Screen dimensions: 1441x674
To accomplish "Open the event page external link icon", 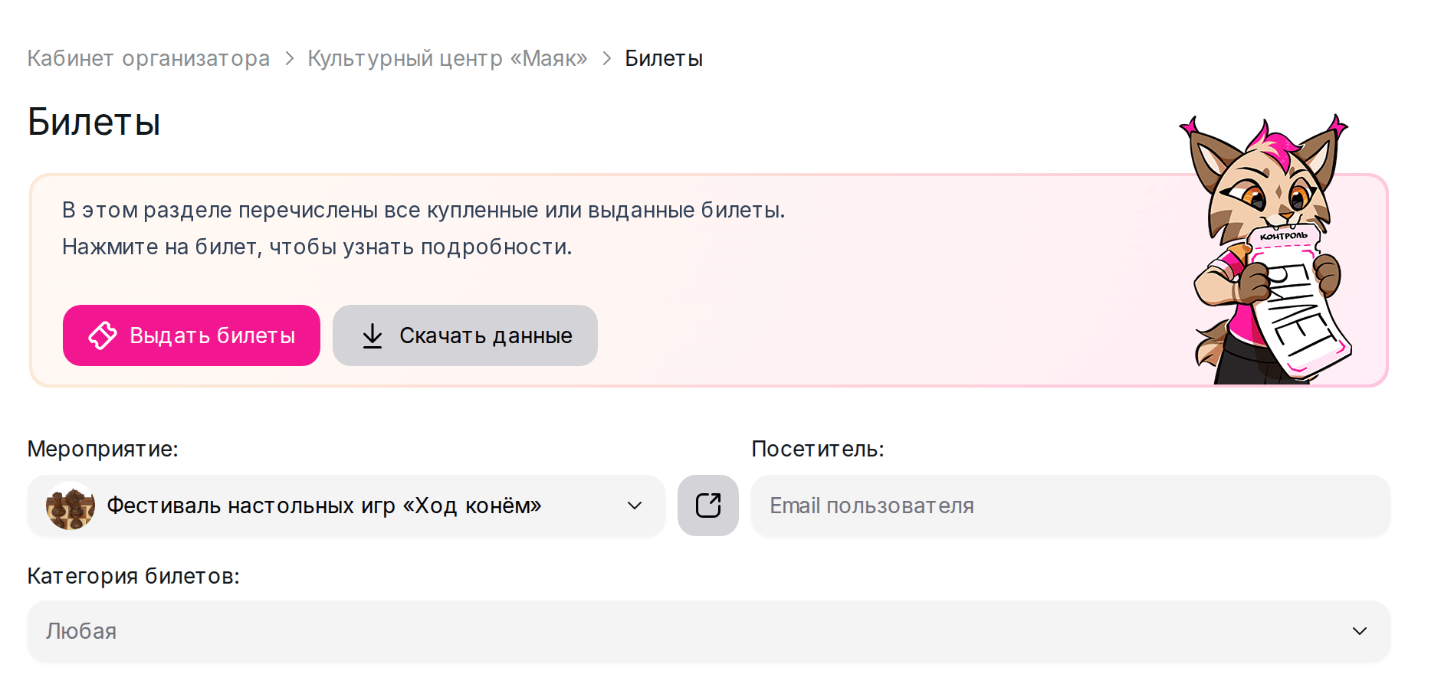I will [707, 505].
